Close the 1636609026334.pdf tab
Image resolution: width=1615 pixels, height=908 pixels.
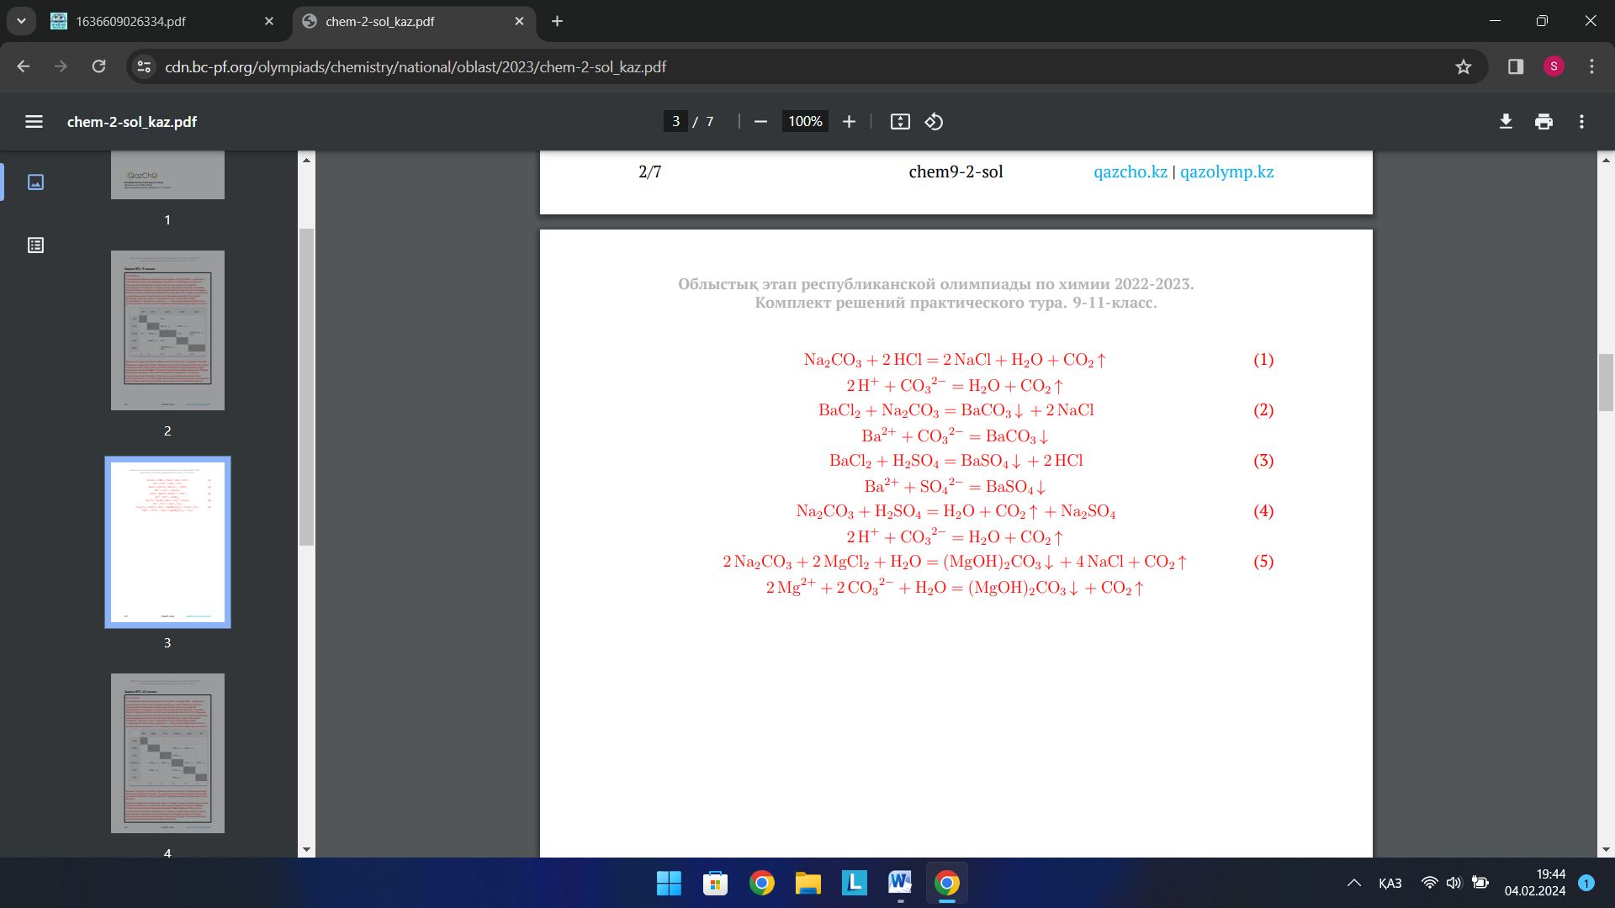coord(269,22)
